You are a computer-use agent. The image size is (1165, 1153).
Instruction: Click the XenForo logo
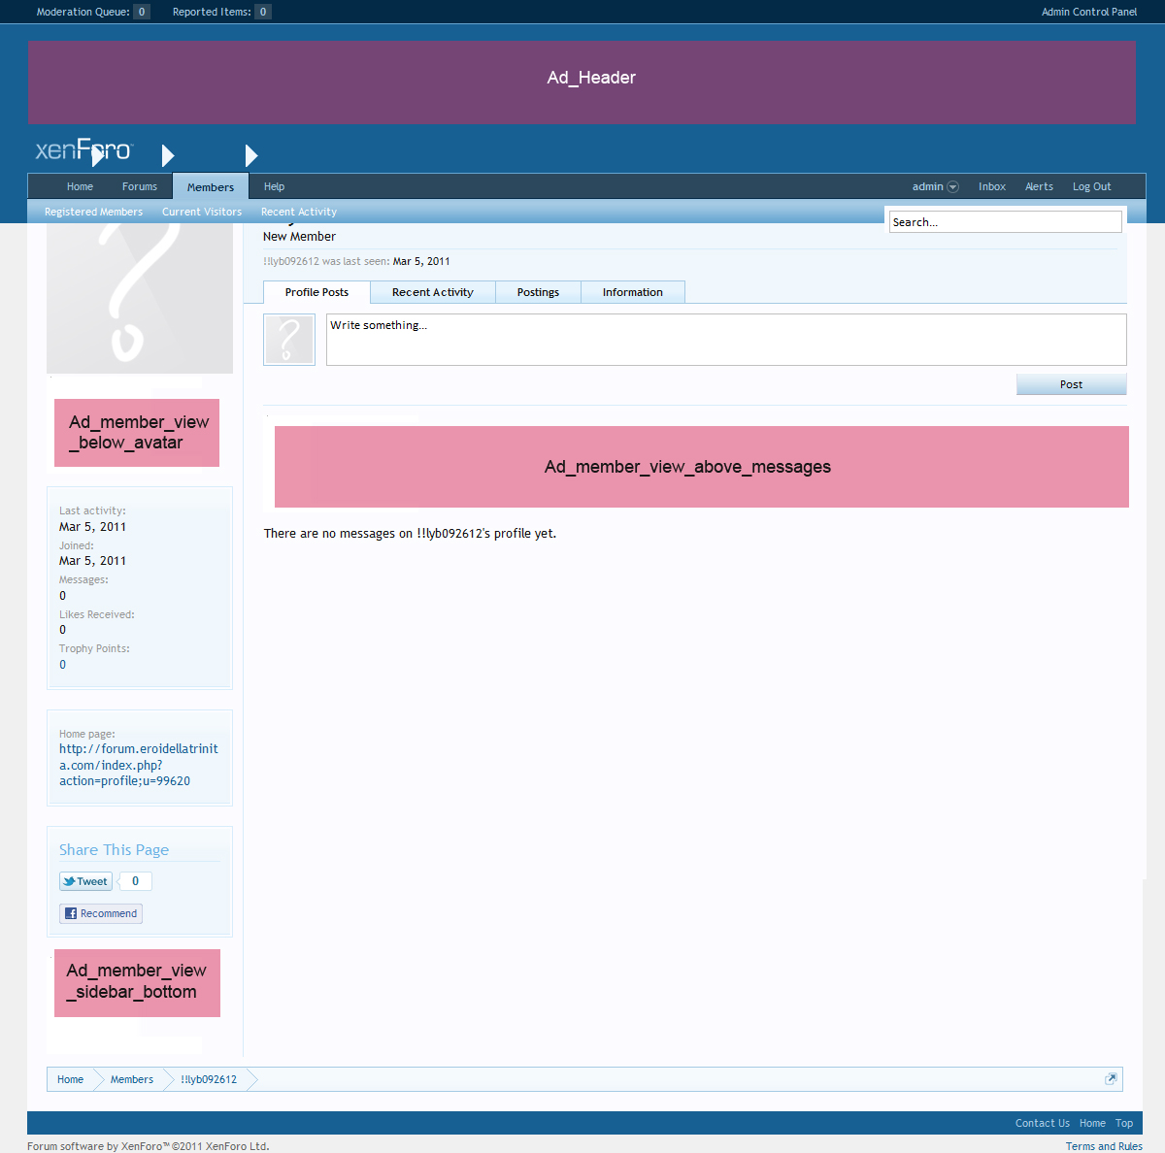83,150
